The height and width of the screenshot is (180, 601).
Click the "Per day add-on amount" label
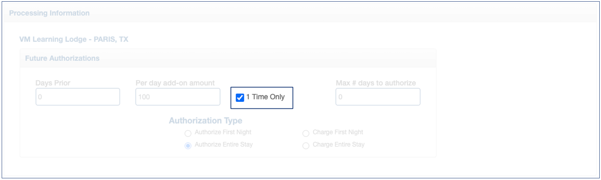[175, 83]
